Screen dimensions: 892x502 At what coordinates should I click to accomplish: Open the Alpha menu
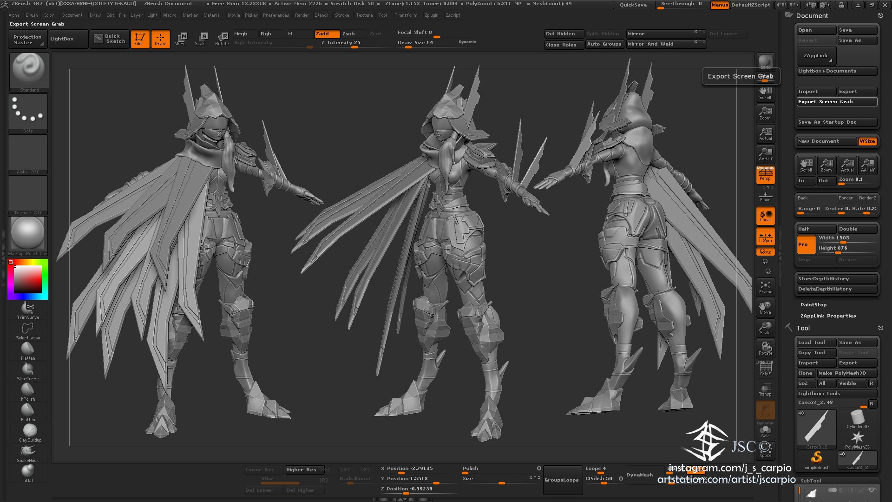14,15
